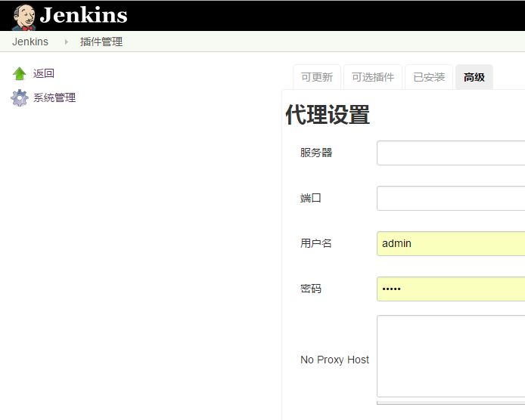Click the 用户名 field containing admin
This screenshot has width=525, height=420.
(x=451, y=244)
